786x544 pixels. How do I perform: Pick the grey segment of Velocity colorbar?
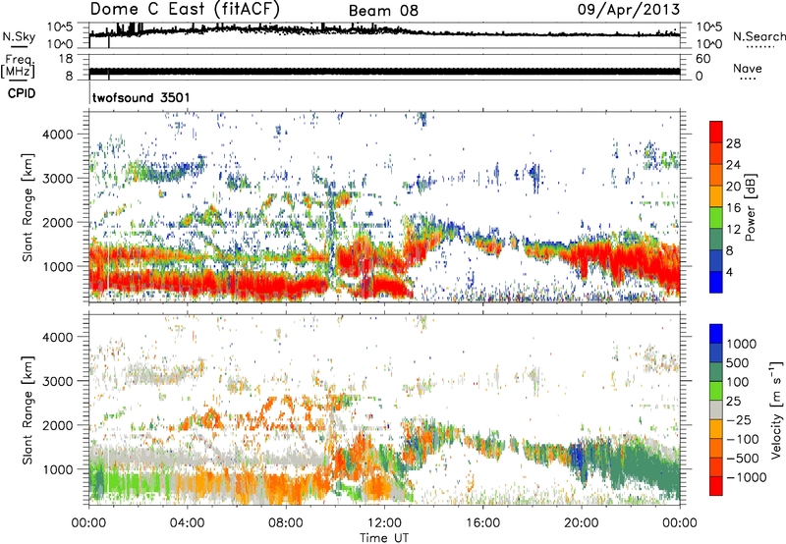click(x=716, y=409)
